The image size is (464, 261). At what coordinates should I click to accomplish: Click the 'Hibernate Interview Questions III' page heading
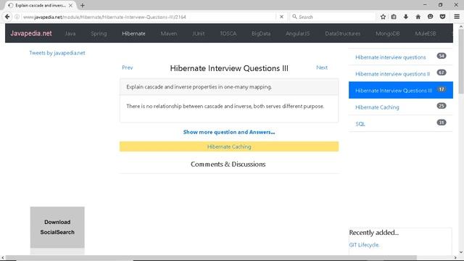click(x=229, y=68)
